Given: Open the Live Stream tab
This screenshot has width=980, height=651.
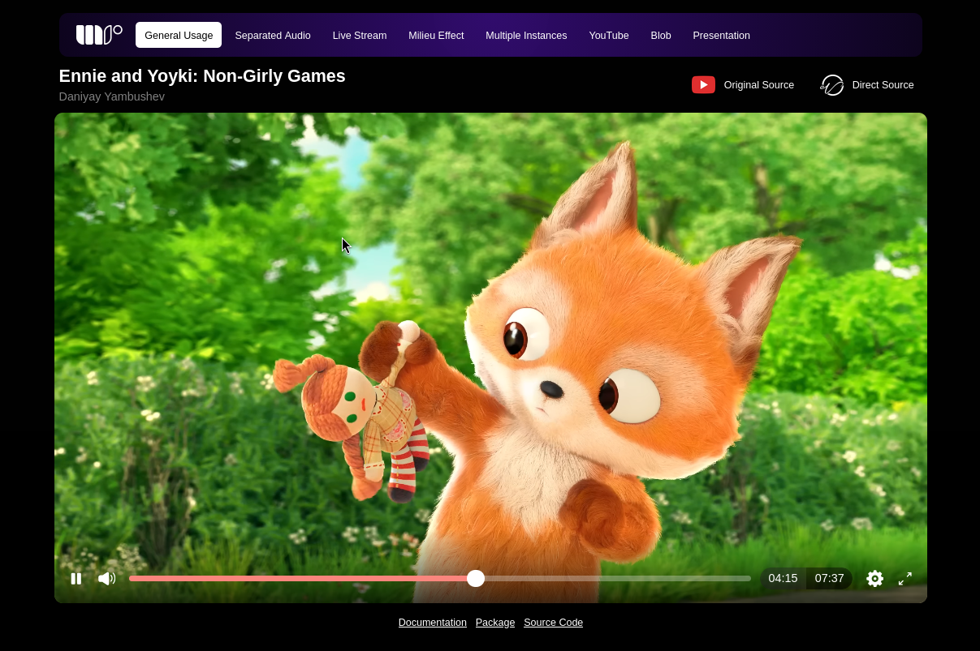Looking at the screenshot, I should (360, 36).
